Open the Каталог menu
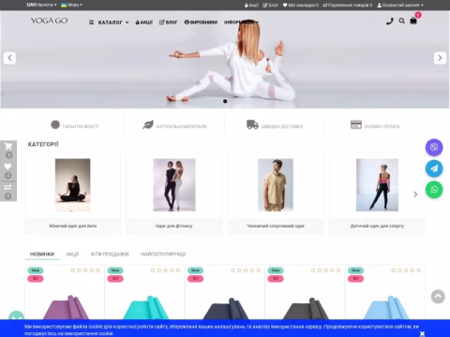This screenshot has height=337, width=450. coord(109,22)
